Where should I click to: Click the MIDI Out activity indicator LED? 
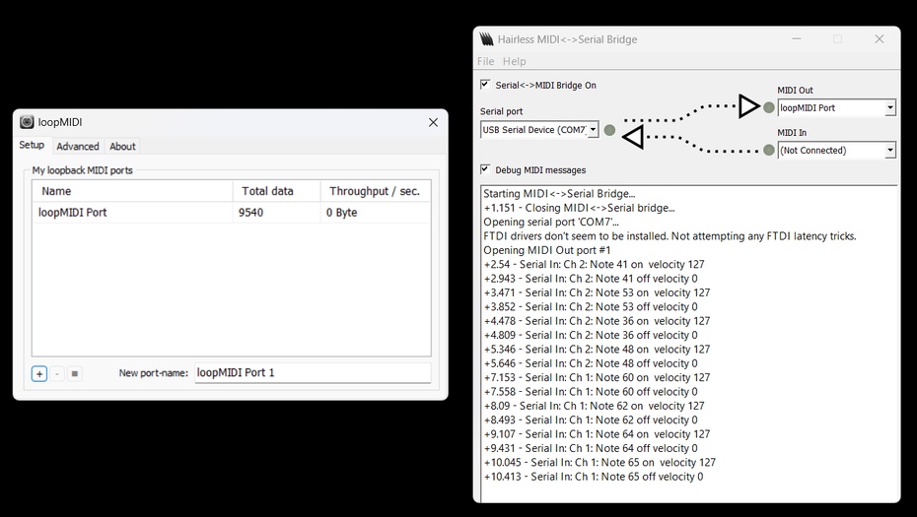tap(769, 107)
